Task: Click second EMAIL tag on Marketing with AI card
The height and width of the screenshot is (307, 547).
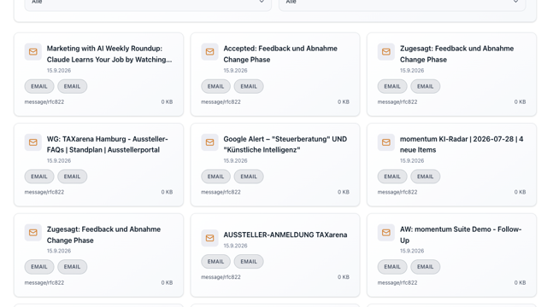Action: coord(72,86)
